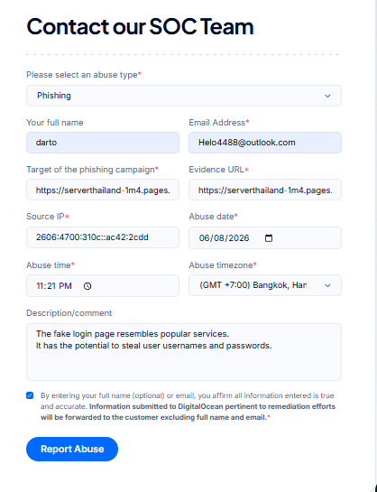The height and width of the screenshot is (492, 377).
Task: Submit the form with Report Abuse
Action: pos(72,449)
